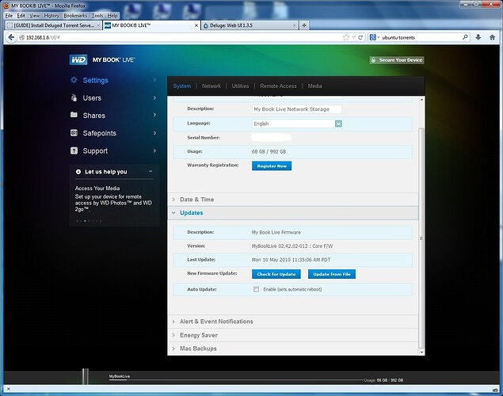Viewport: 503px width, 396px height.
Task: Click the WD logo
Action: click(78, 59)
